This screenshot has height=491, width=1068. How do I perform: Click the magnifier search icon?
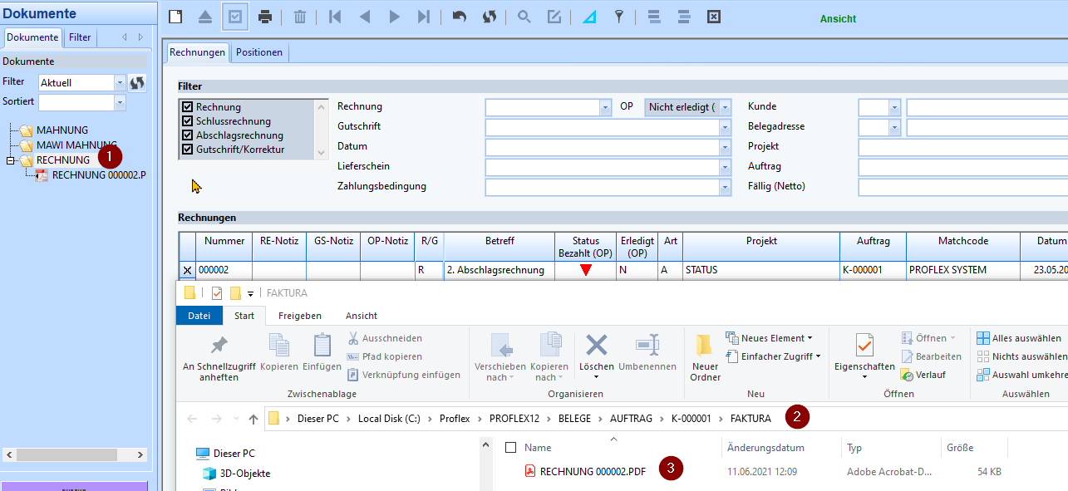pos(524,17)
